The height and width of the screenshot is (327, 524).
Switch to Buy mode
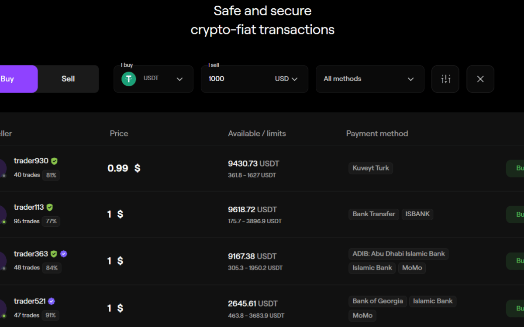tap(13, 79)
